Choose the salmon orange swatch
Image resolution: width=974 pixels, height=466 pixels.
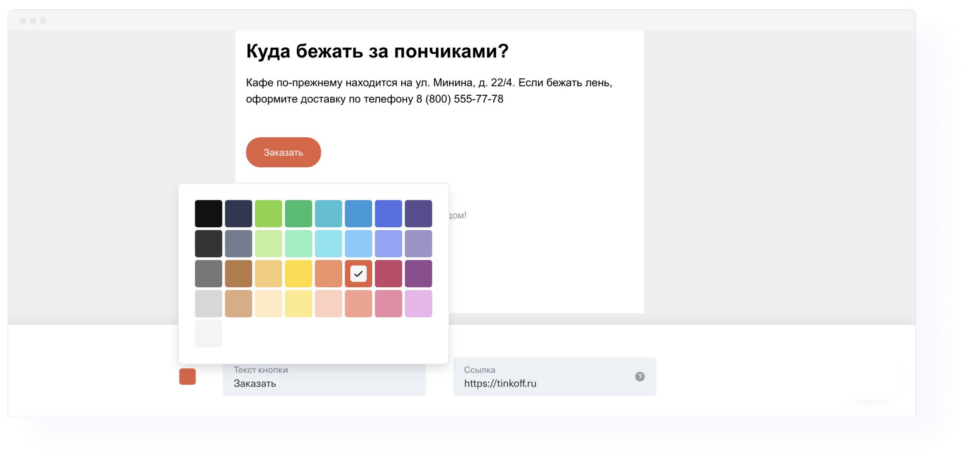point(329,274)
